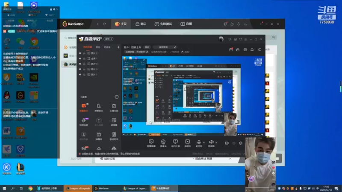The image size is (342, 192).
Task: Add 直播屏幕 screen capture source
Action: (151, 143)
